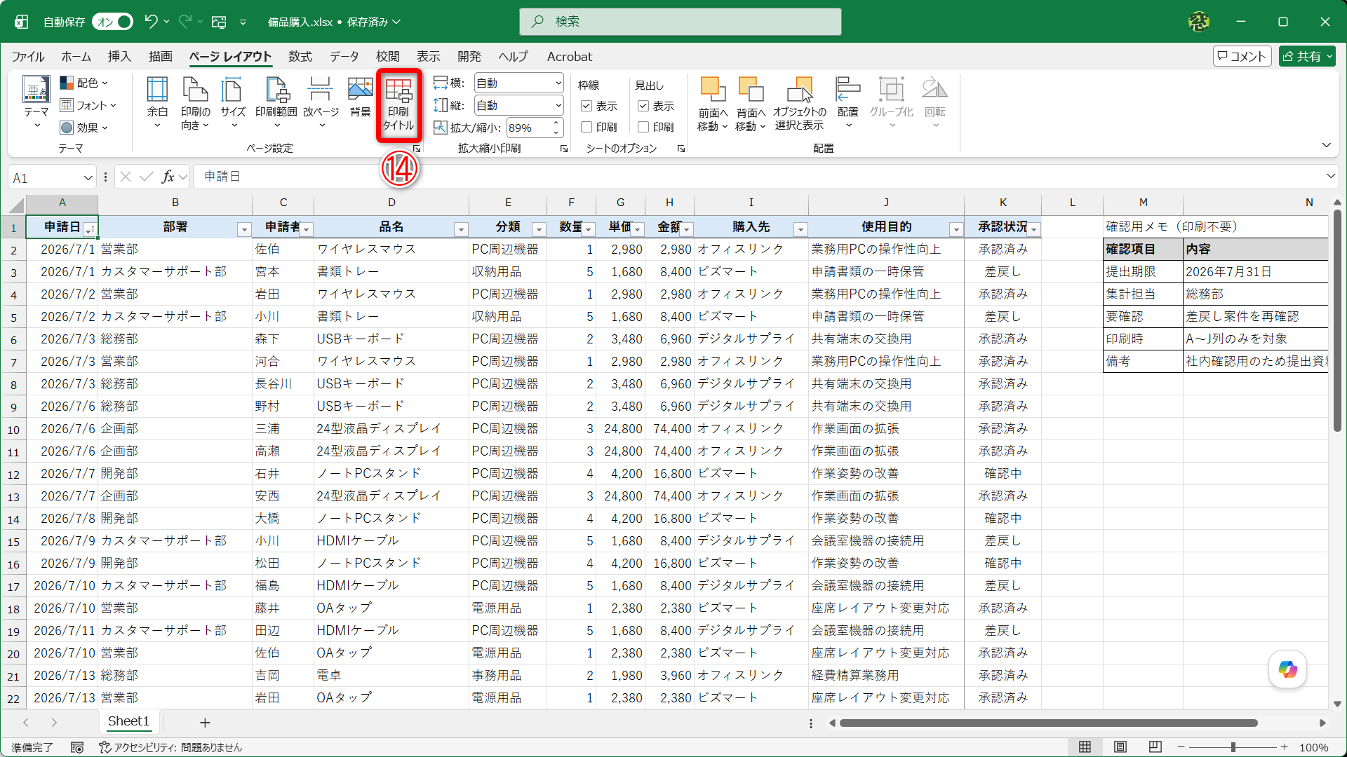This screenshot has height=757, width=1347.
Task: Click the Excel app icon in title bar
Action: [x=22, y=22]
